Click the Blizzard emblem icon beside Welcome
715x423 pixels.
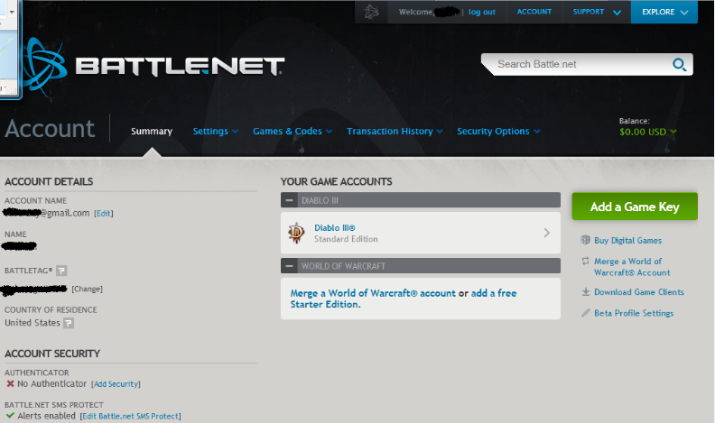[x=371, y=12]
